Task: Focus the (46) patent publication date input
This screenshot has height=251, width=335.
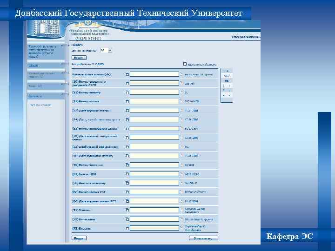Action: click(x=154, y=156)
